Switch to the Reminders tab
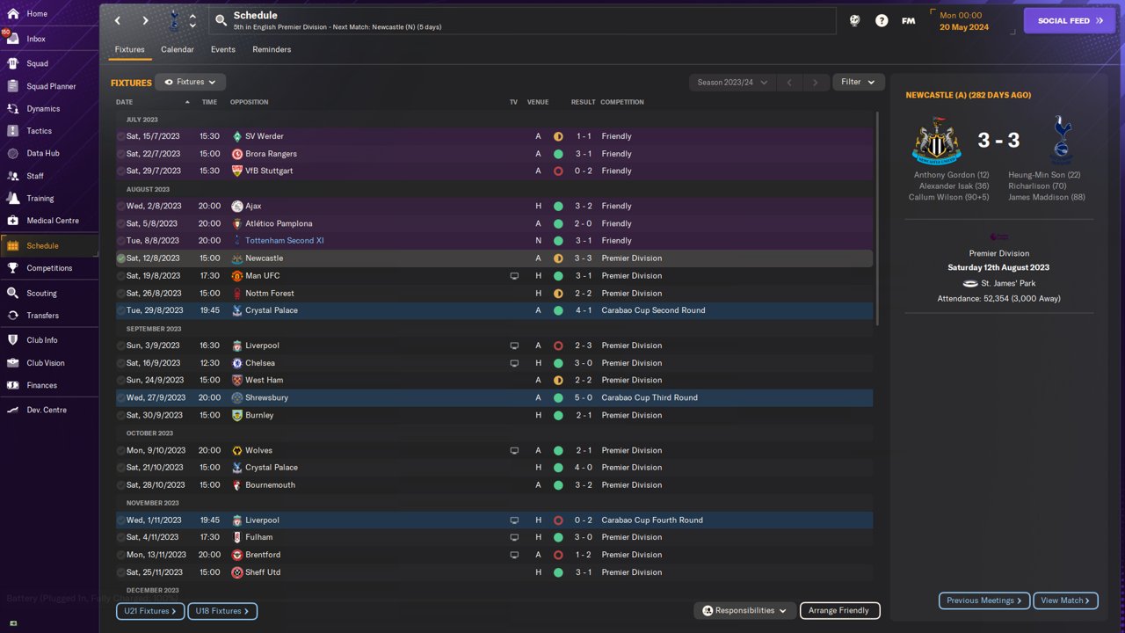This screenshot has width=1125, height=633. (272, 49)
